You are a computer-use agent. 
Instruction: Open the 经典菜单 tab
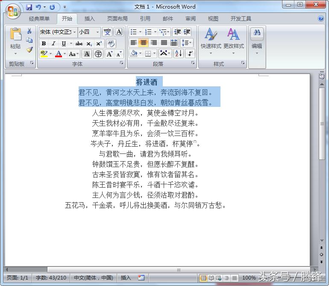pyautogui.click(x=39, y=19)
